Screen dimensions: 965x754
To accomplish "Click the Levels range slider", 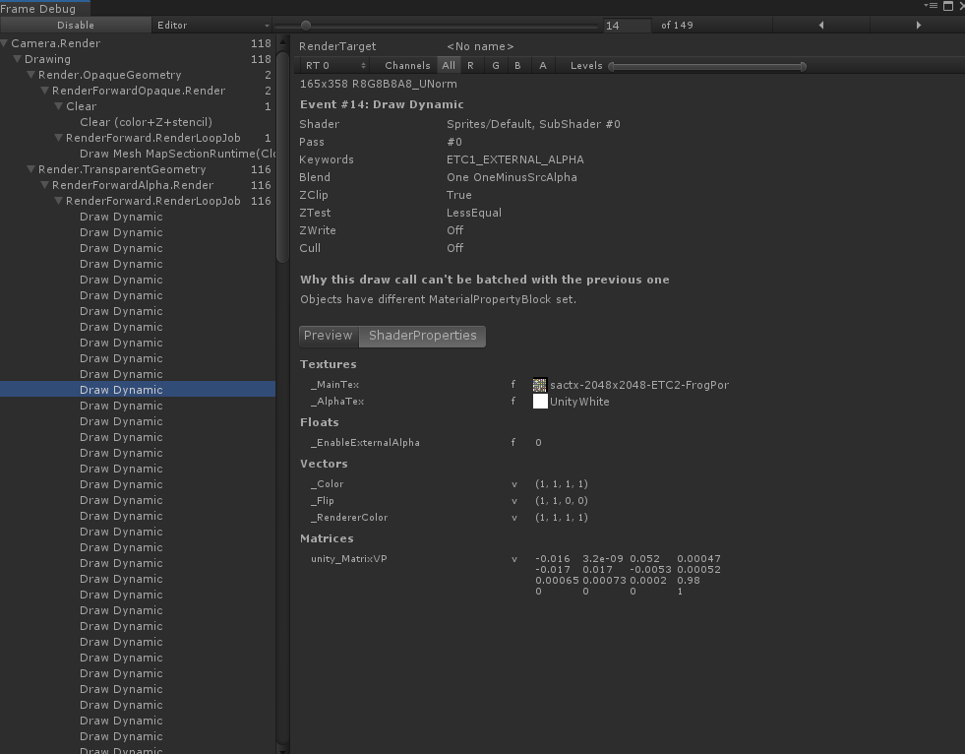I will pos(706,66).
